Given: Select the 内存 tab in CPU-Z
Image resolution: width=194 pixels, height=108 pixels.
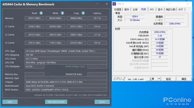Looking at the screenshot, I should point(143,9).
